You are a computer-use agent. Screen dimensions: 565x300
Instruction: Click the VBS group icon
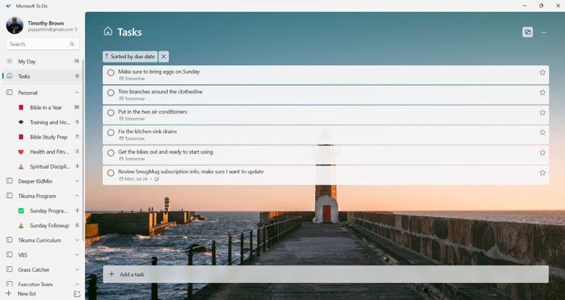pos(9,254)
